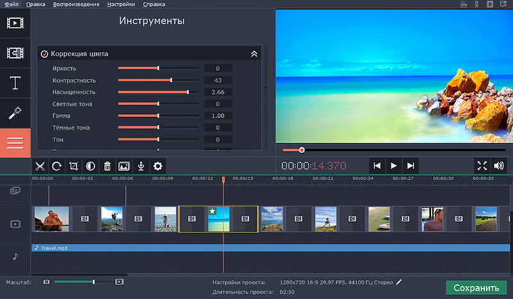
Task: Click the Насыщенность slider handle
Action: 187,92
